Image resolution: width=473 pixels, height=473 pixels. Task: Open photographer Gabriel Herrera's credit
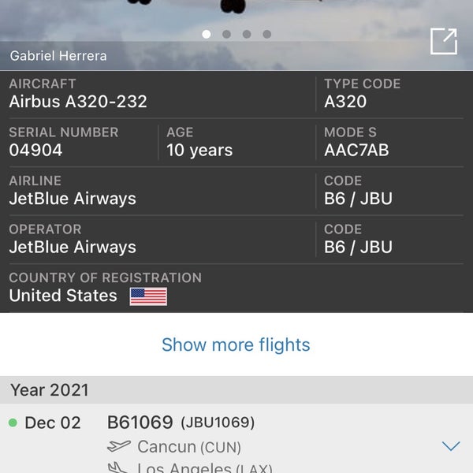click(58, 56)
